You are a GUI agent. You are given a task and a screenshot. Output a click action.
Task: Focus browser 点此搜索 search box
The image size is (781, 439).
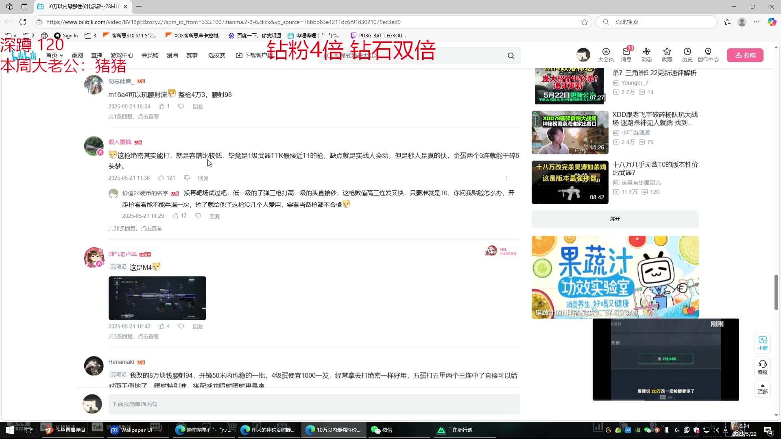657,22
